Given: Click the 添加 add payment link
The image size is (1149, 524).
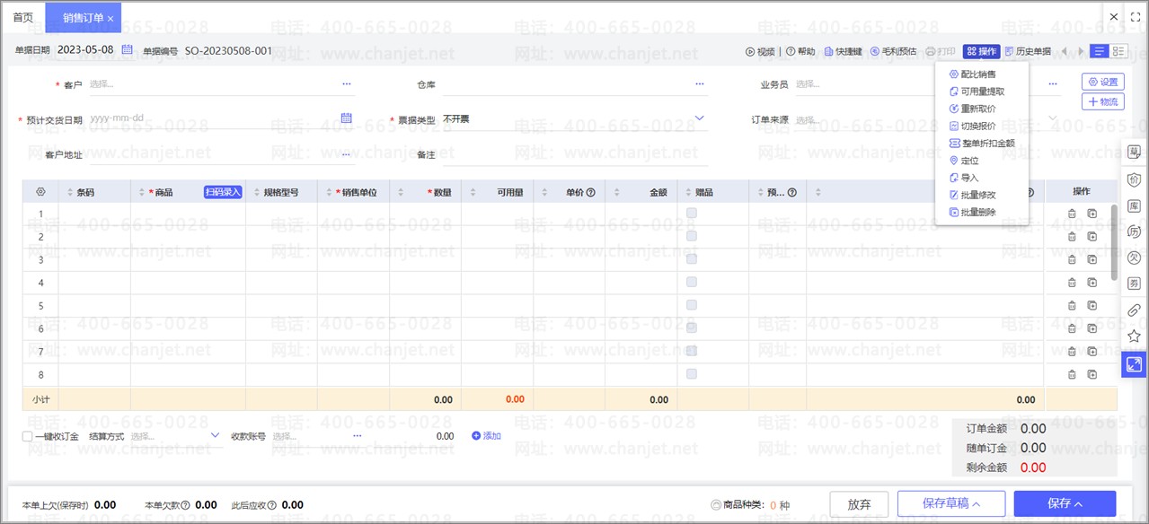Looking at the screenshot, I should click(x=486, y=436).
